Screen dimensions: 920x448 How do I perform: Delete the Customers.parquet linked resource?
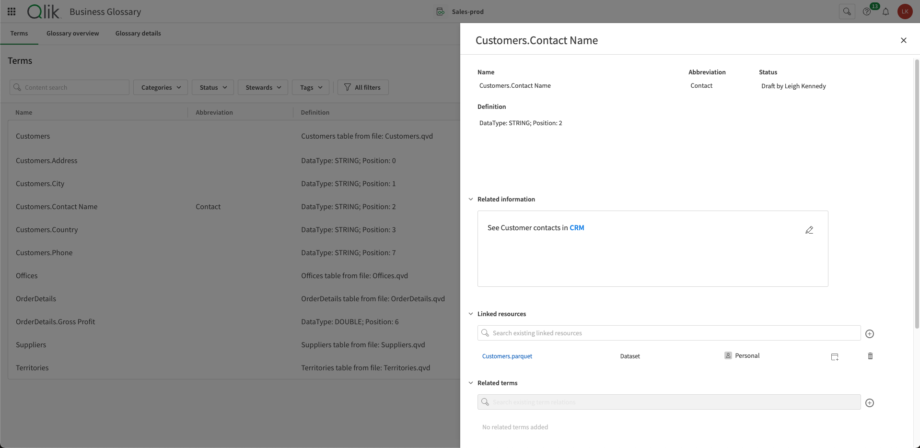tap(870, 356)
